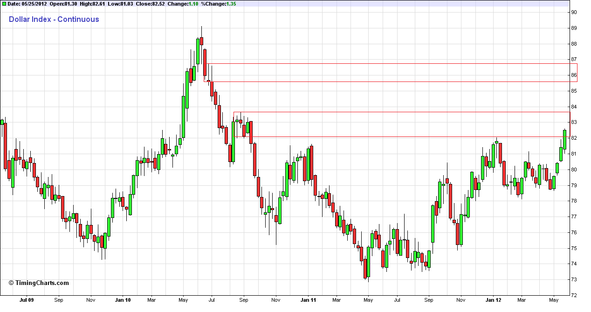This screenshot has width=591, height=312.
Task: Click the 72 price axis label
Action: click(x=574, y=295)
